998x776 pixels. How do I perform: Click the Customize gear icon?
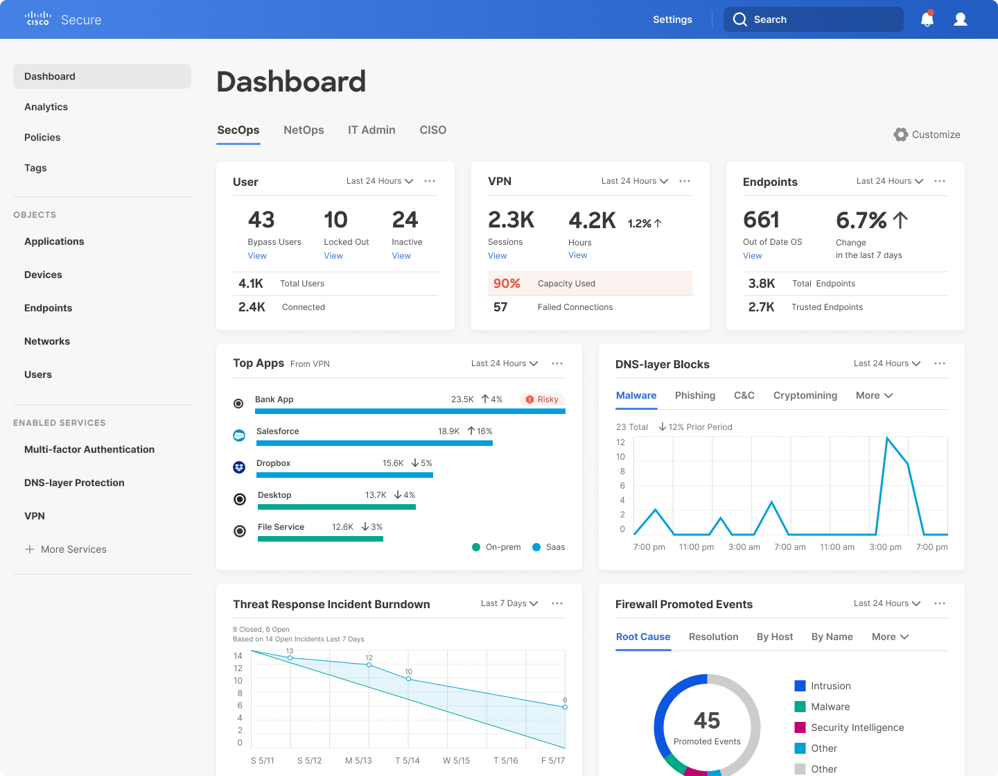point(901,135)
